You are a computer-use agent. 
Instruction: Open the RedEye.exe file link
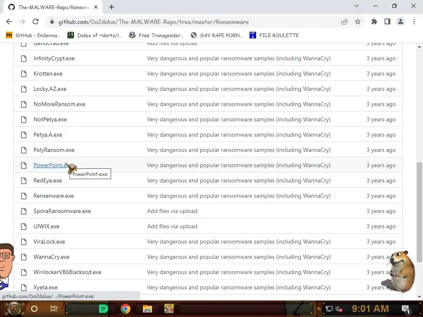point(48,181)
